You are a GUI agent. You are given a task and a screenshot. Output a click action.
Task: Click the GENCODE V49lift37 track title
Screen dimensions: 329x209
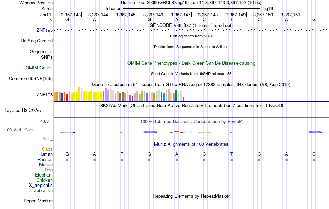coord(191,26)
